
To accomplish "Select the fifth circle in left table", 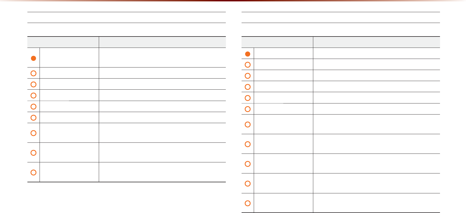I will click(33, 106).
